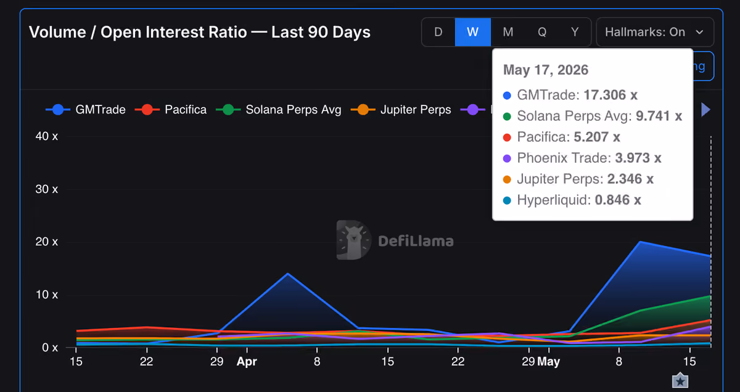Image resolution: width=740 pixels, height=392 pixels.
Task: Click Jupiter Perps: 2.346 x row
Action: (x=578, y=179)
